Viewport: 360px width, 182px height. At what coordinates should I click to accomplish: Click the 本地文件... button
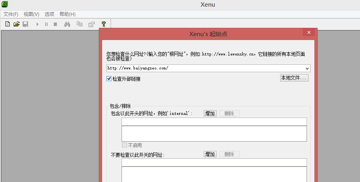tap(294, 78)
